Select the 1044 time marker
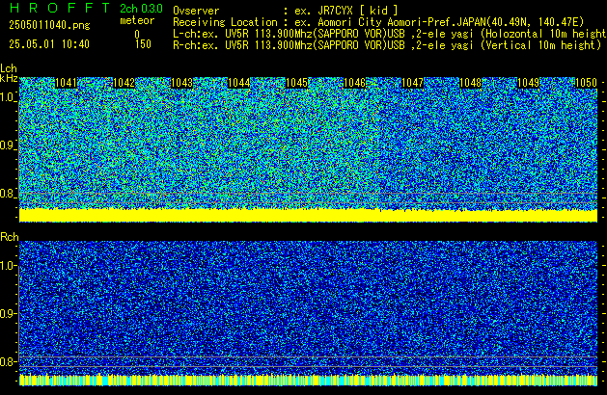Screen dimensions: 607x395 [x=239, y=83]
